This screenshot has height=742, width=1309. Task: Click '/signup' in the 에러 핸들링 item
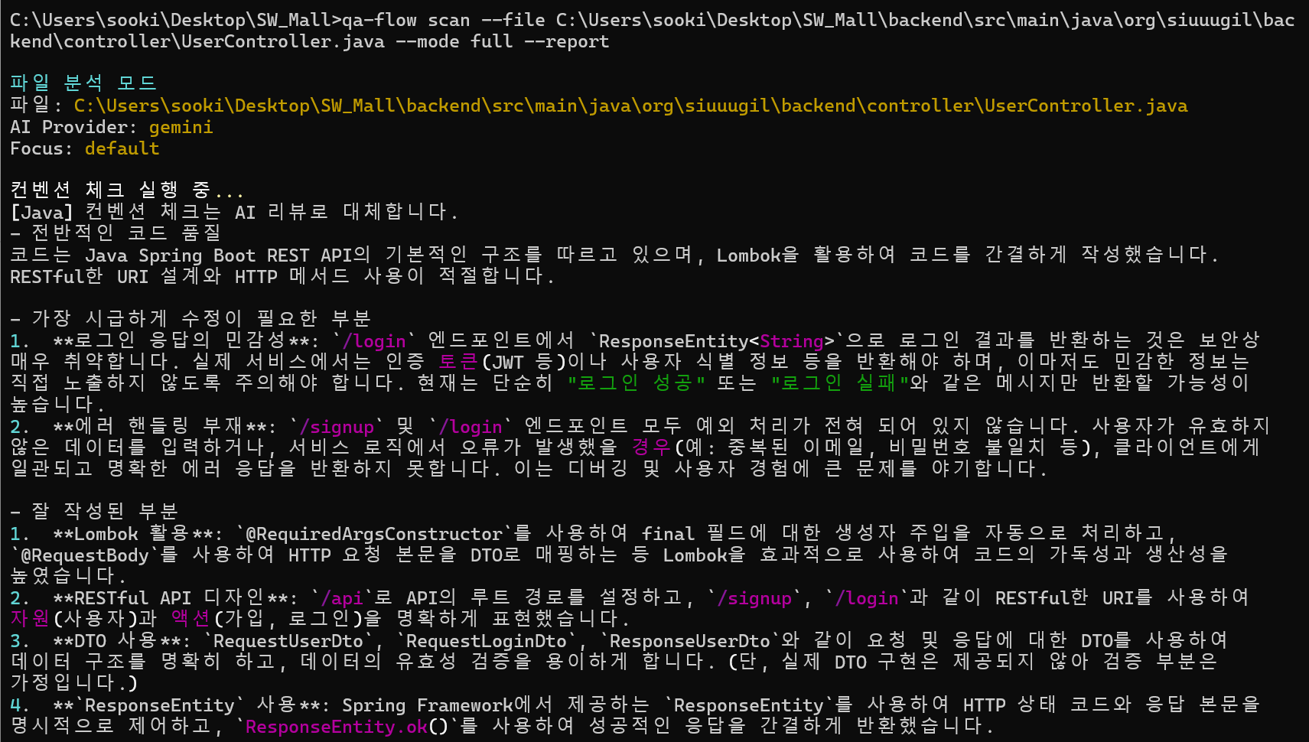pyautogui.click(x=337, y=426)
